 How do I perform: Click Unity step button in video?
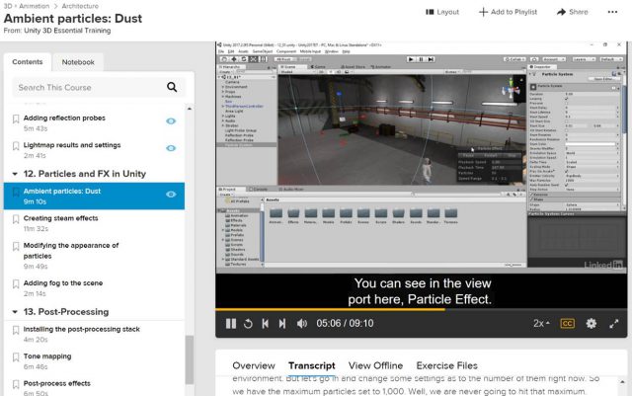click(x=431, y=59)
